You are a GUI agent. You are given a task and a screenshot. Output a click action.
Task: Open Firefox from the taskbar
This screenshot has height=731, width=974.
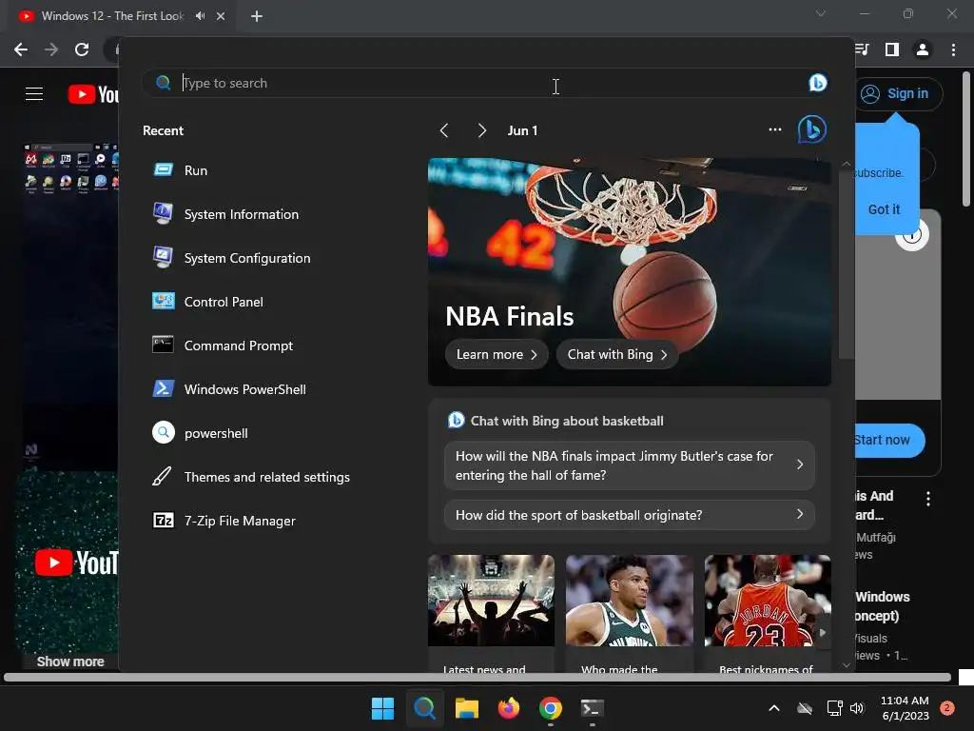point(509,708)
